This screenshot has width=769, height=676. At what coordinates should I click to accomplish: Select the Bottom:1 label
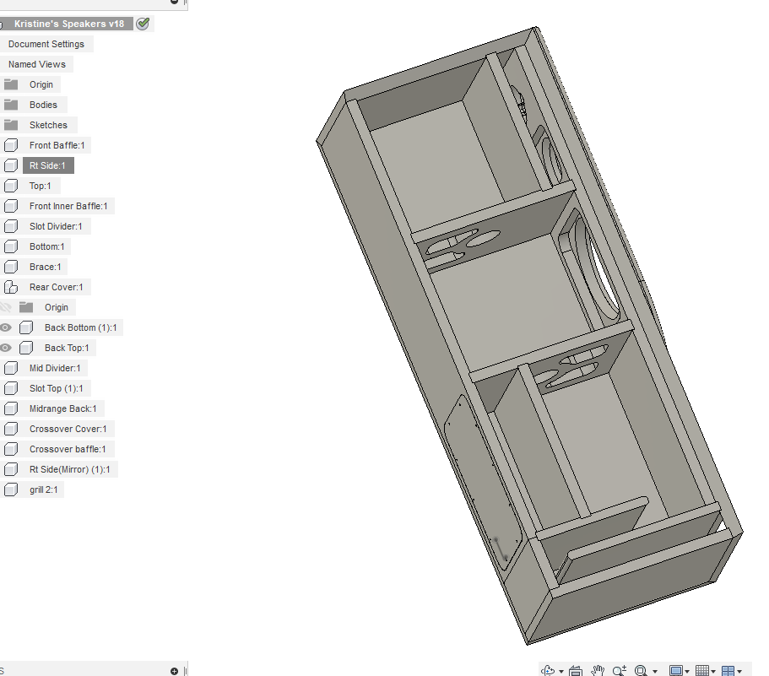46,246
